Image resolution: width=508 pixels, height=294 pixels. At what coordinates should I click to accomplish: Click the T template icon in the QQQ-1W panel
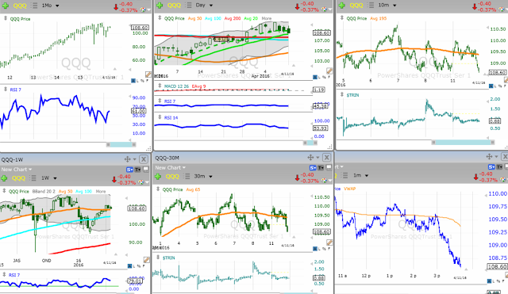click(137, 169)
